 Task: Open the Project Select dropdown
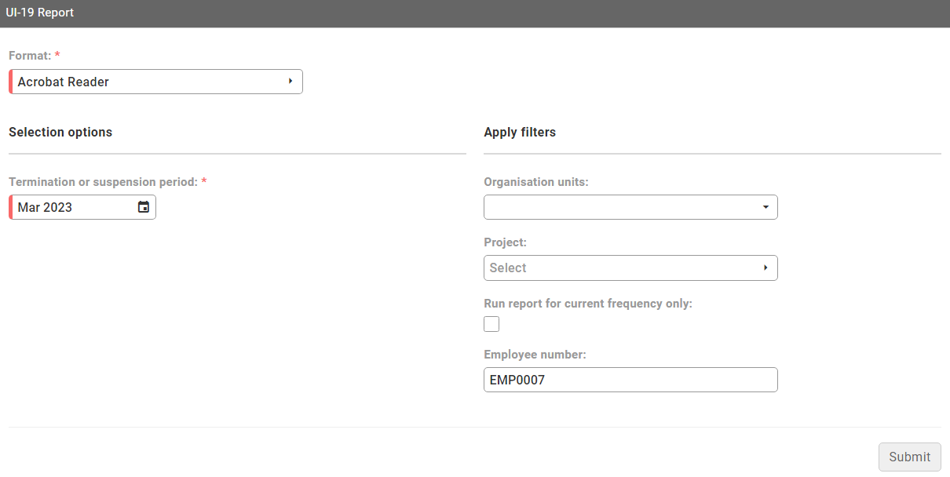pyautogui.click(x=620, y=268)
